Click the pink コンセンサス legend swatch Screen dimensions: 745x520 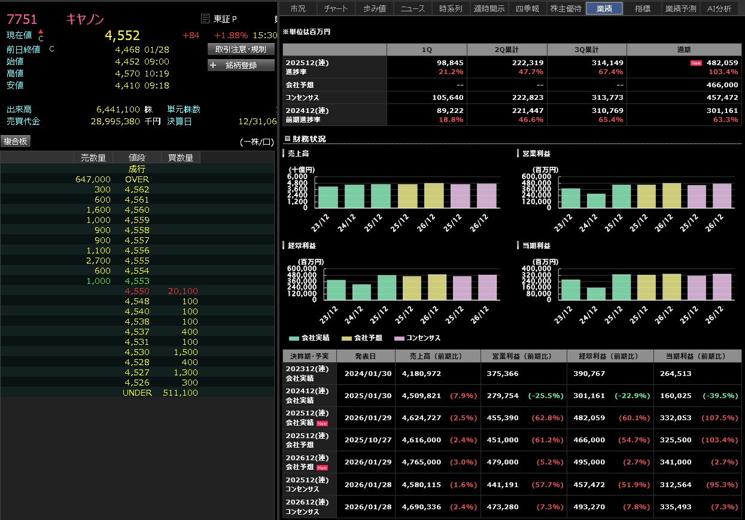(x=399, y=338)
